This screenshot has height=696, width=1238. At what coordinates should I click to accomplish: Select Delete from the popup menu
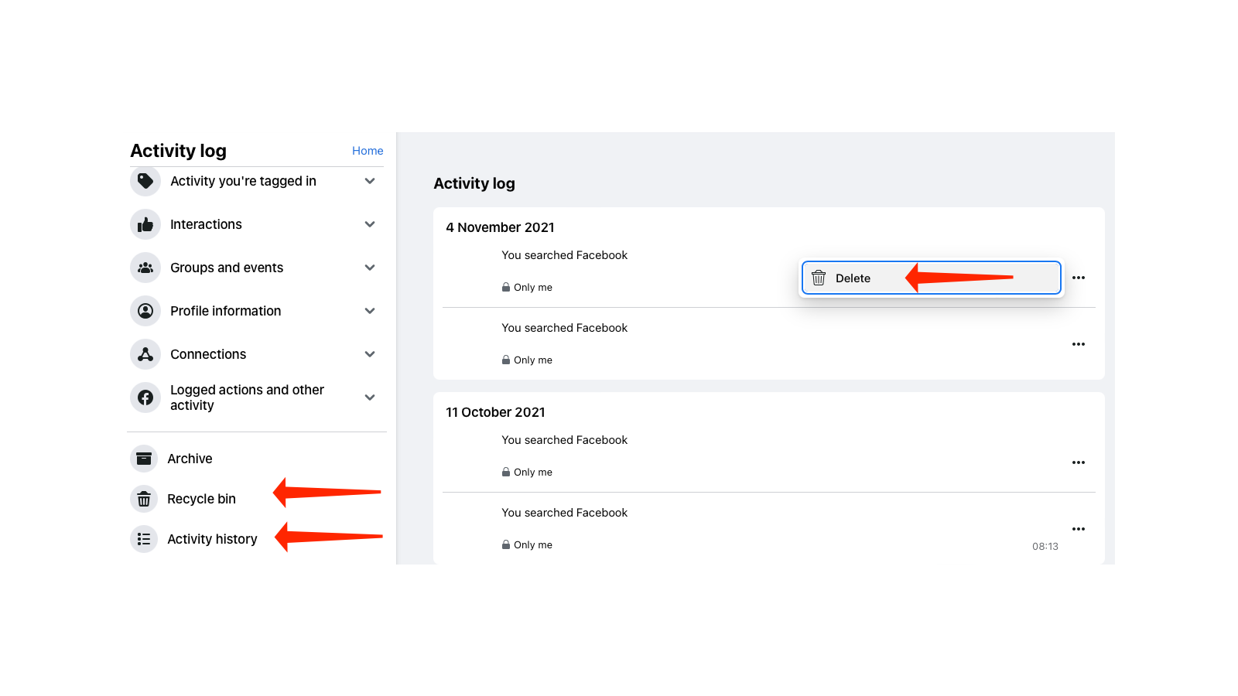(x=931, y=278)
